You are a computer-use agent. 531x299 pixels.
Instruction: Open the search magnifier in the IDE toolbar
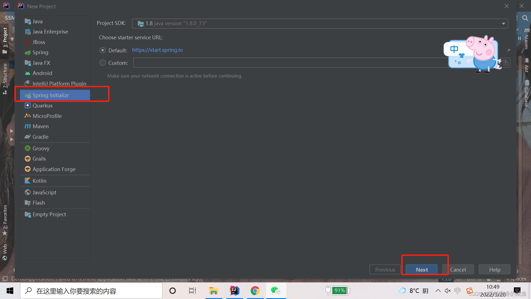tap(525, 18)
